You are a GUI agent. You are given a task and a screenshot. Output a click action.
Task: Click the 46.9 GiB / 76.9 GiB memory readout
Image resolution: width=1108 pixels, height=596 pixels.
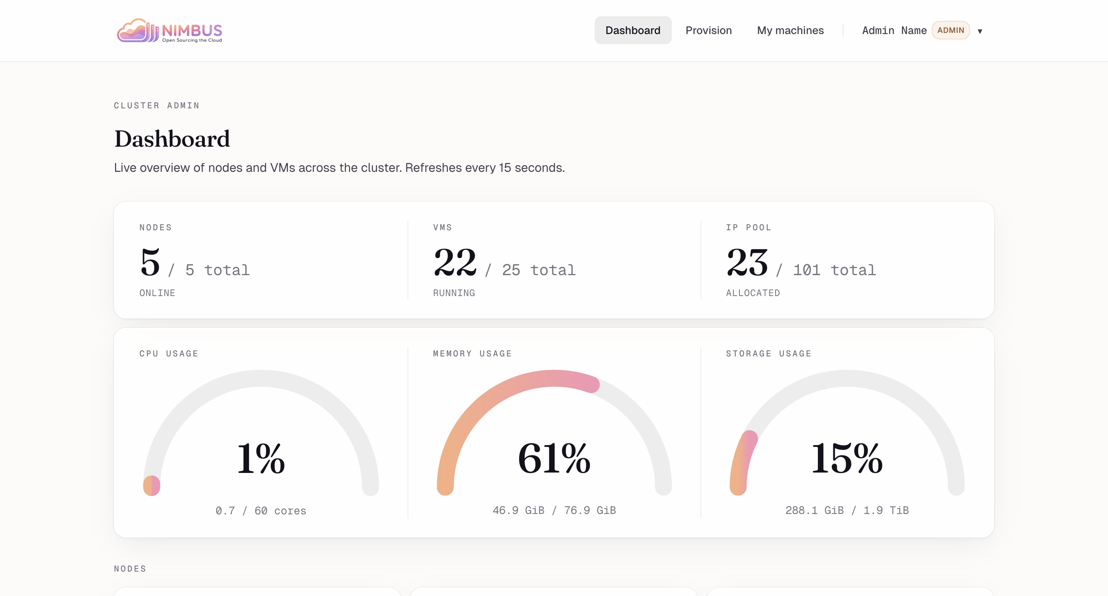[554, 510]
